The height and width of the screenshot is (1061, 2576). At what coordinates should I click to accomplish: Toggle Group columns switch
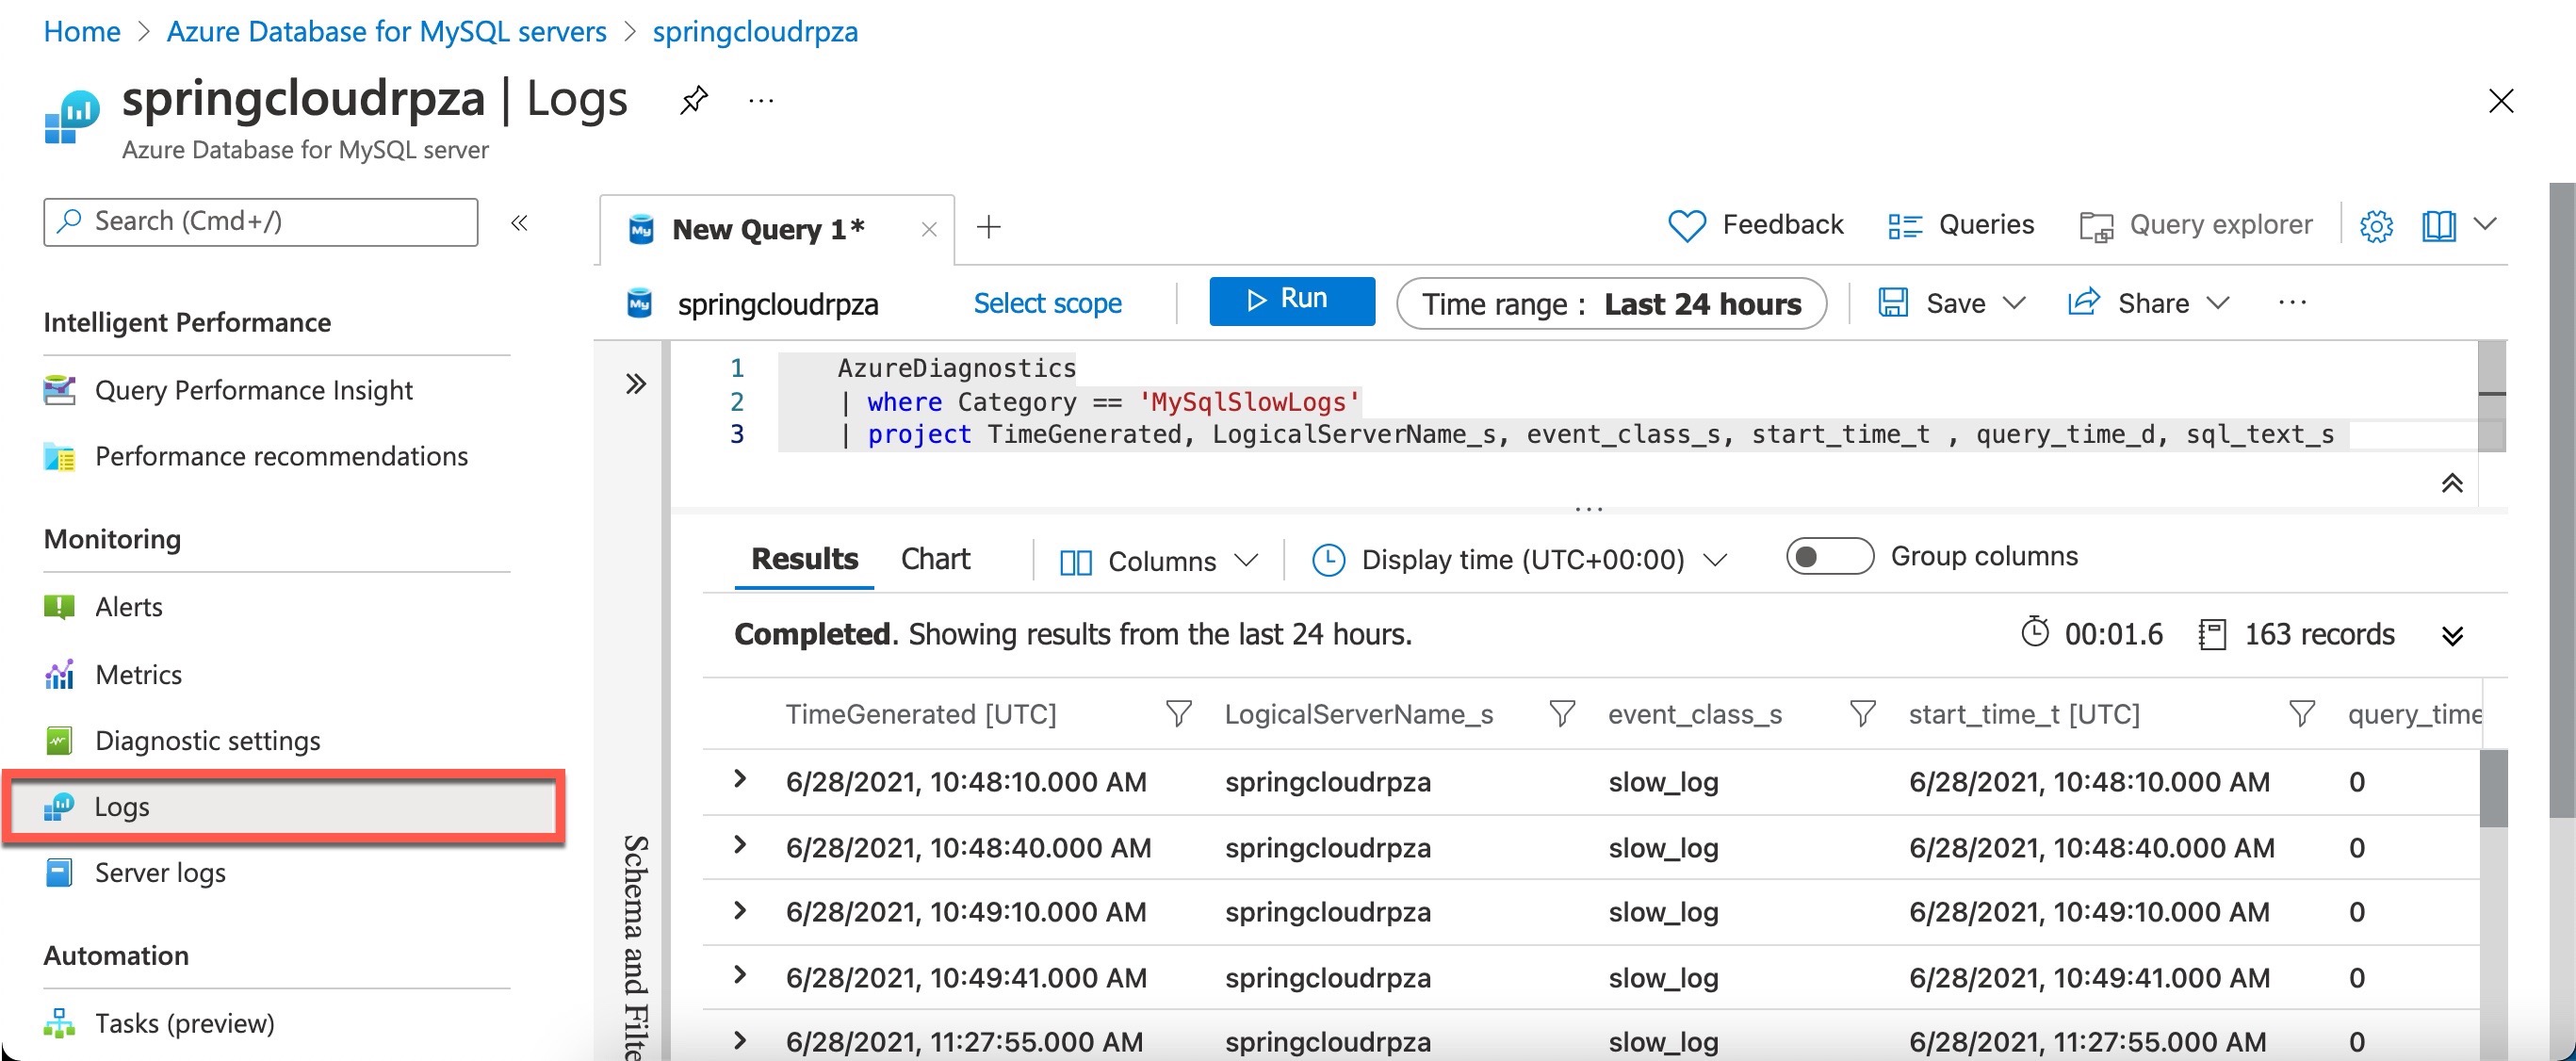1828,556
